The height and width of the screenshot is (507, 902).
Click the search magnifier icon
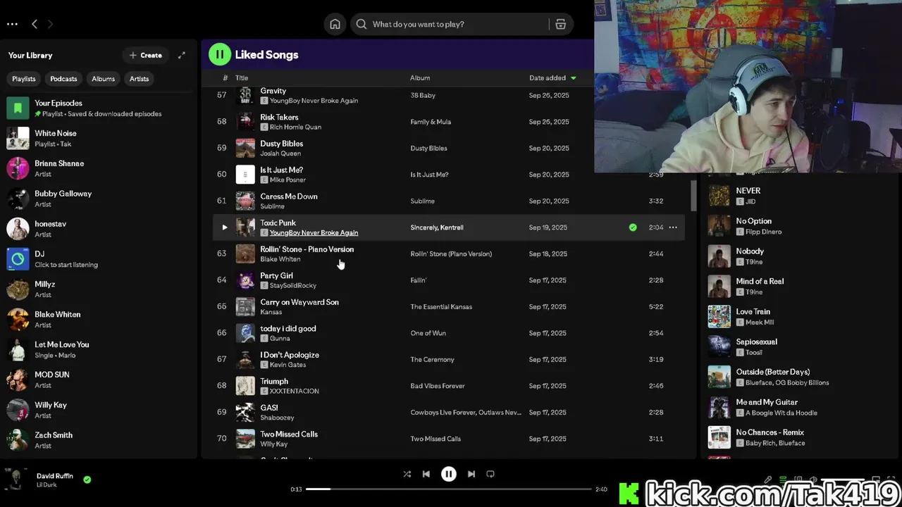362,24
